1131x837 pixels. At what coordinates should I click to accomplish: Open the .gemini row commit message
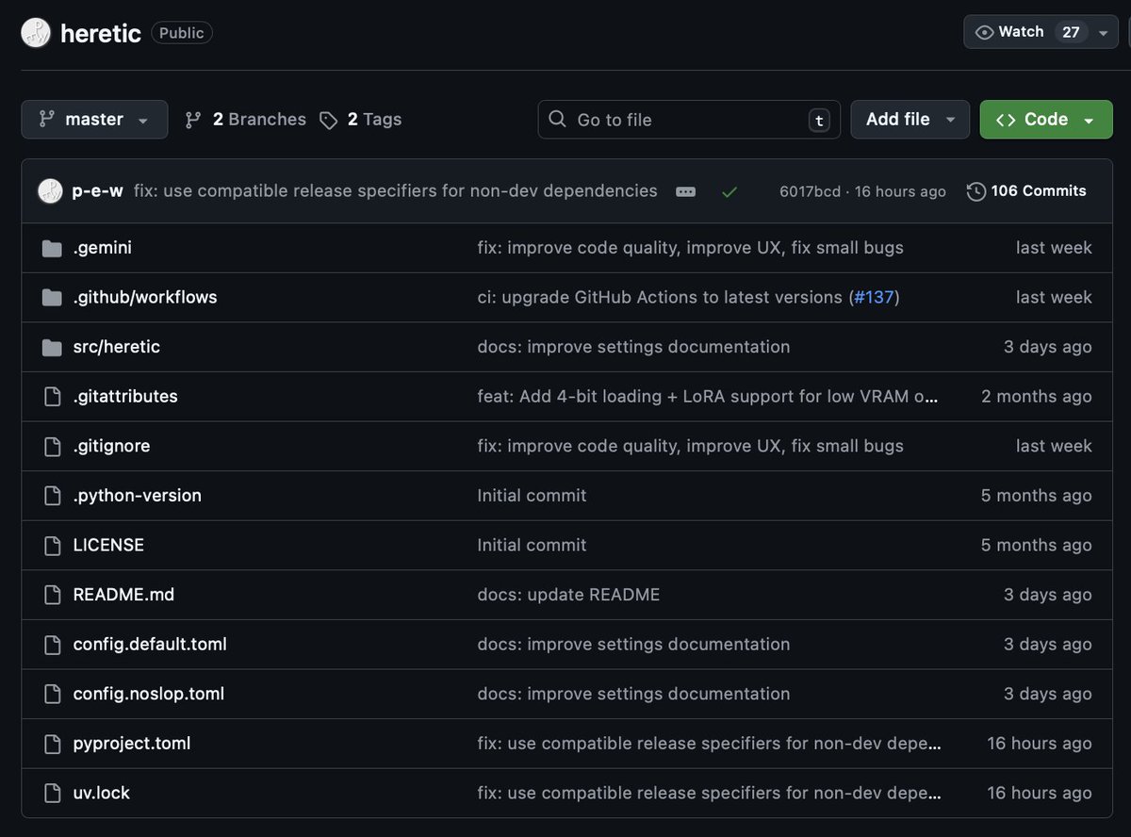pyautogui.click(x=691, y=248)
